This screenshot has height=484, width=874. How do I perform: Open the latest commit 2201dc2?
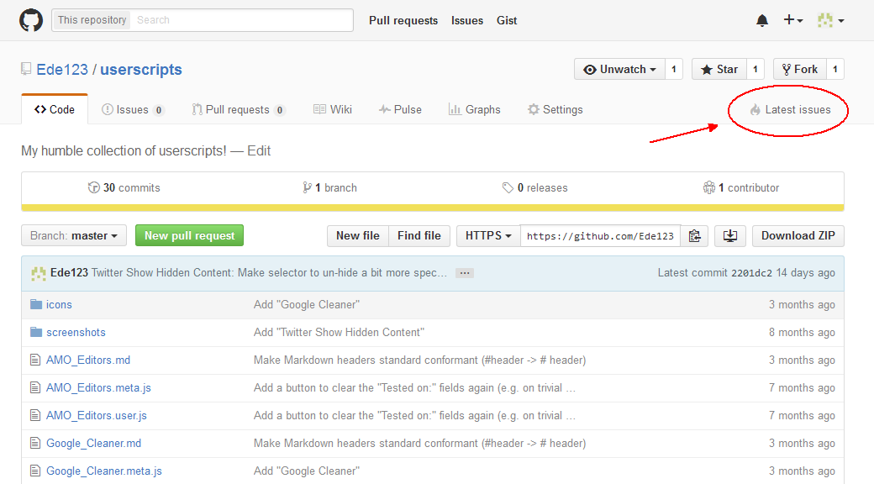751,273
